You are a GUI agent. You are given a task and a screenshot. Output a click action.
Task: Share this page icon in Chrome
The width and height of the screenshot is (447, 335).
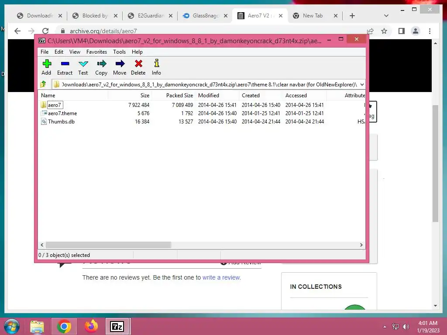click(x=370, y=31)
